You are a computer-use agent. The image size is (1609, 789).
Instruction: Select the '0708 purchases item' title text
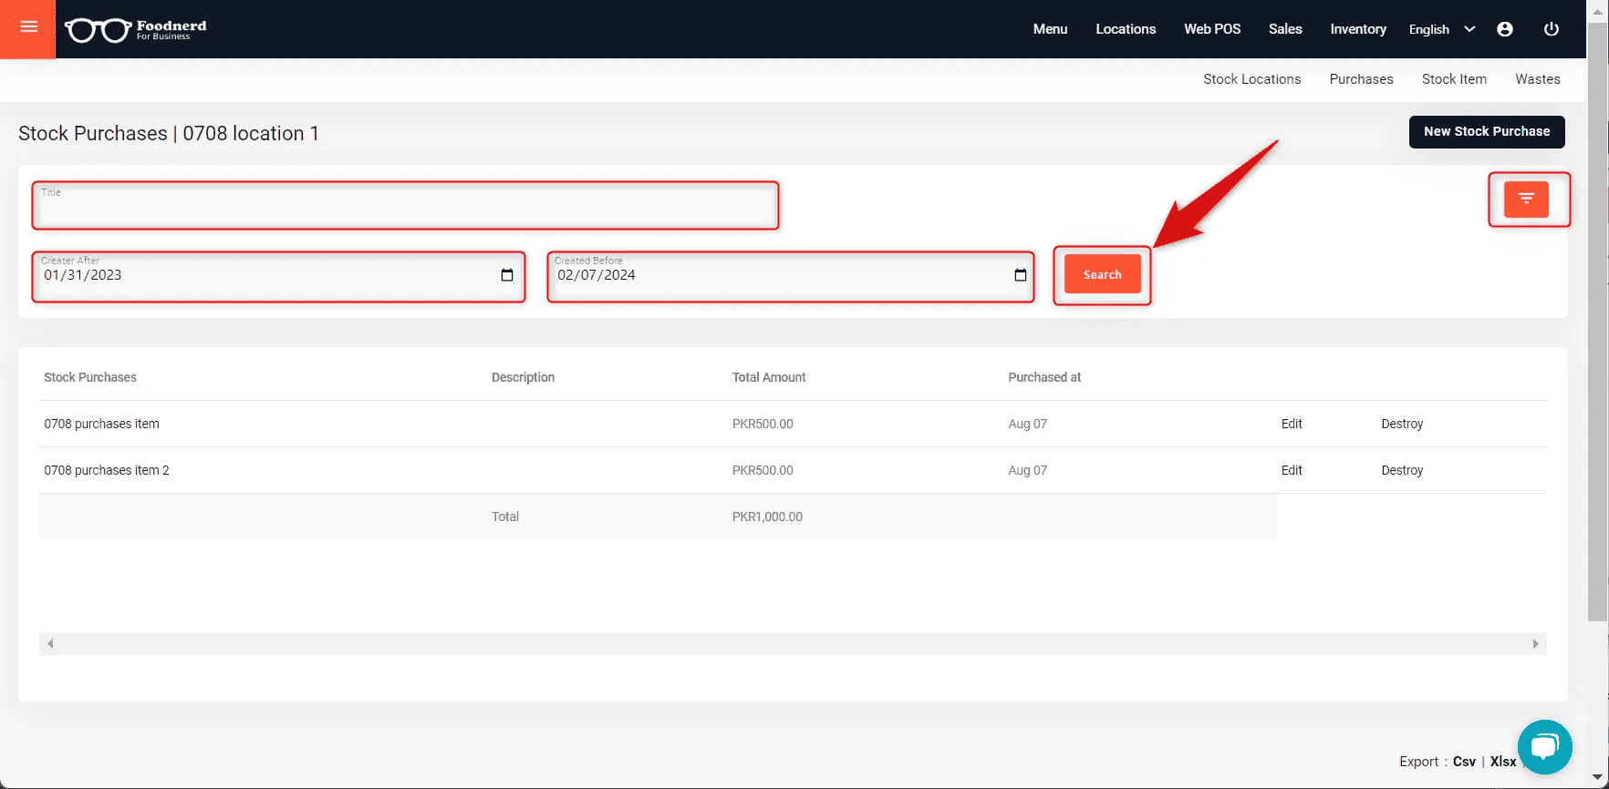pos(101,424)
